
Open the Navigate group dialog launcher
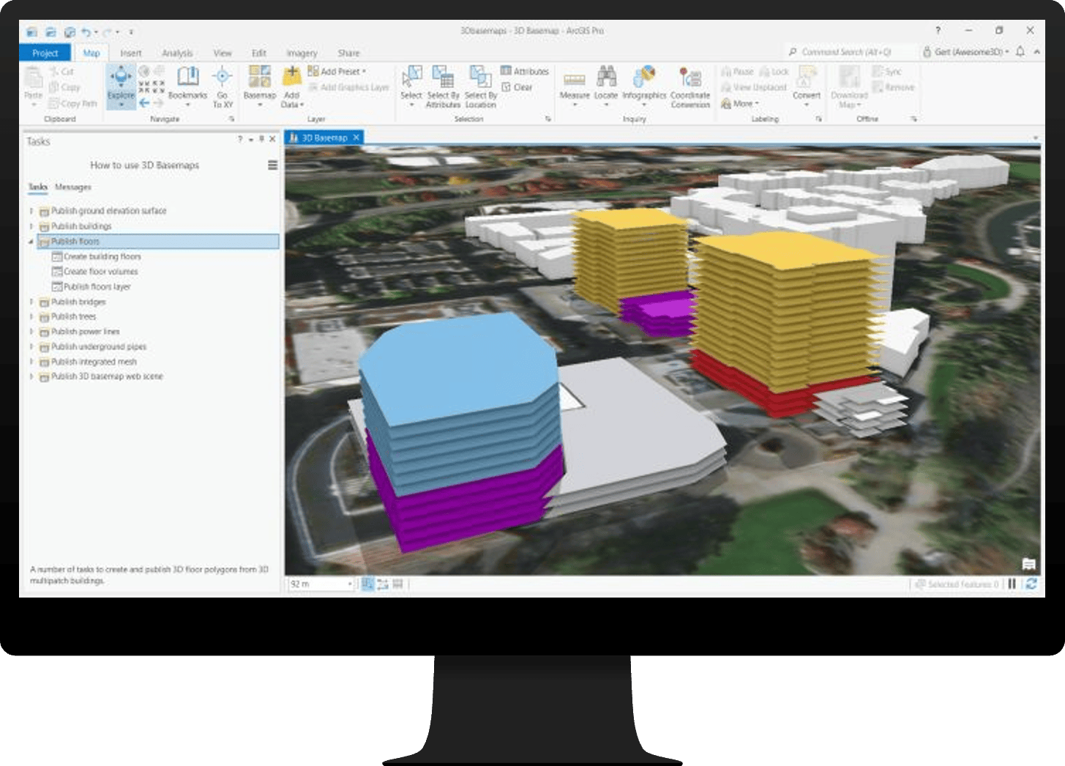tap(231, 119)
